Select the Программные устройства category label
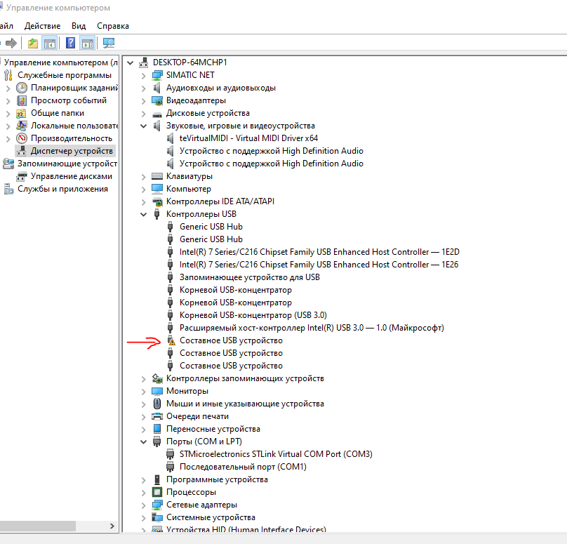The height and width of the screenshot is (544, 567). point(217,479)
